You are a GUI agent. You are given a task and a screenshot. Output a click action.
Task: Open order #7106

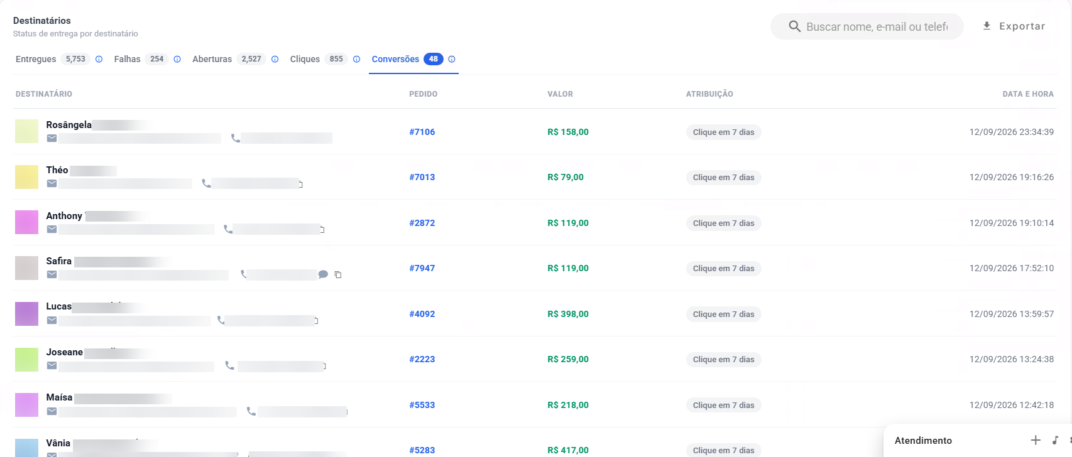(x=422, y=132)
